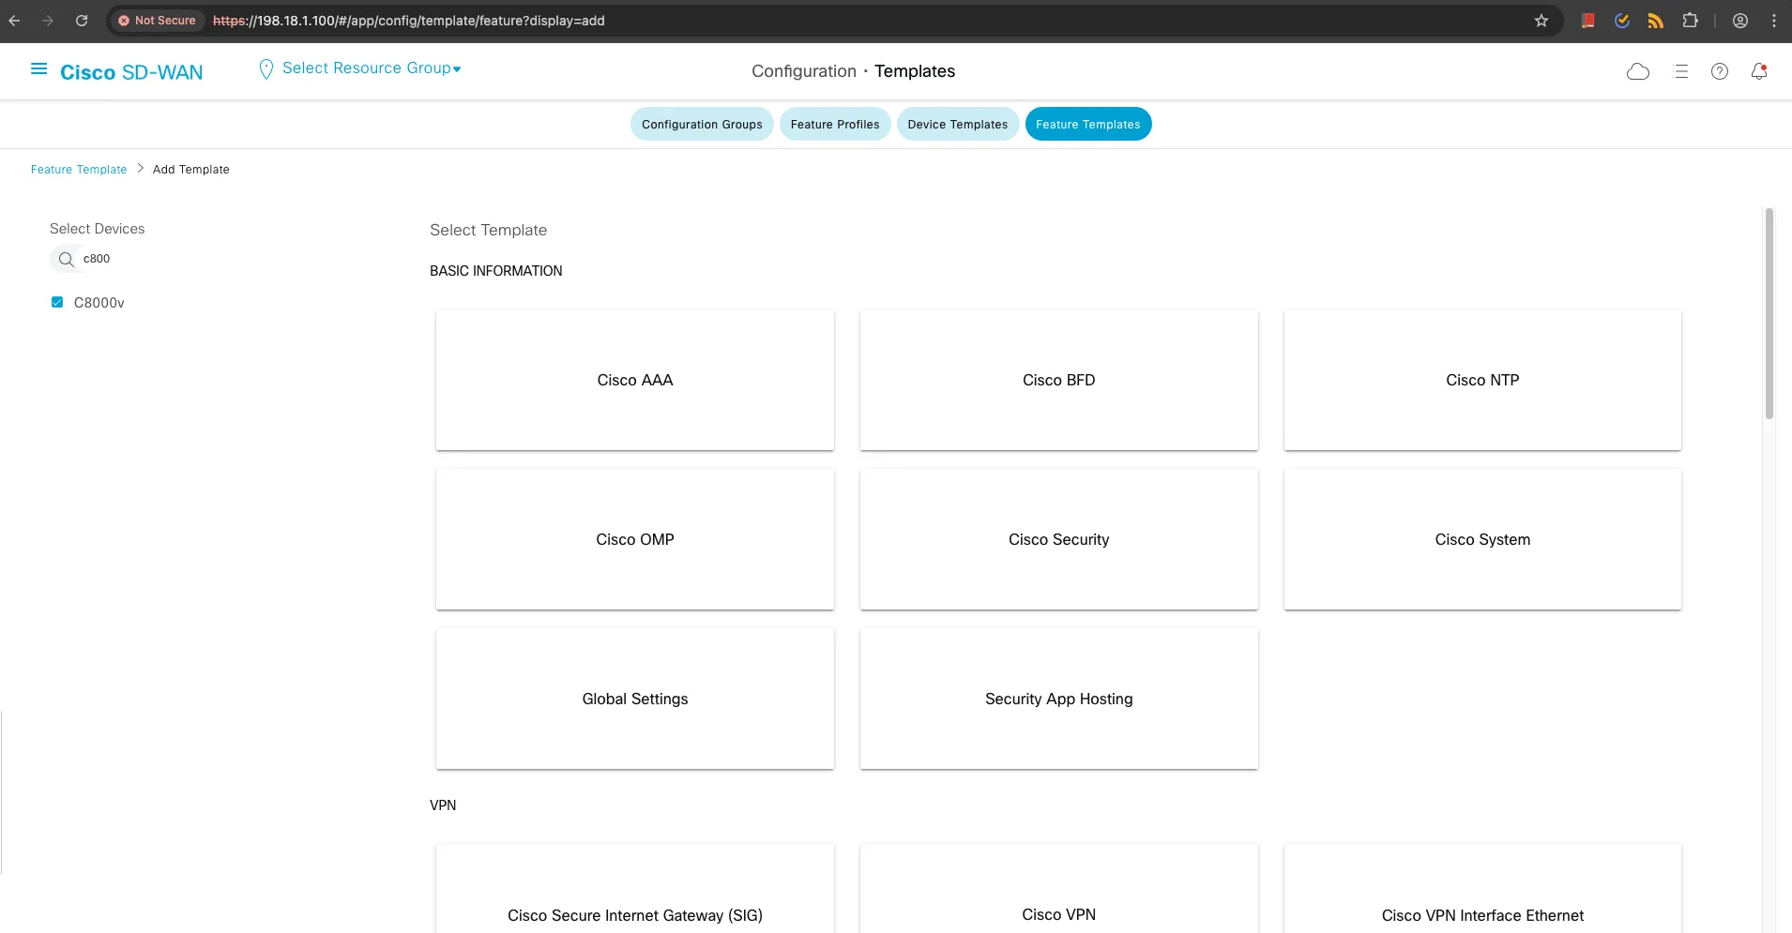This screenshot has width=1792, height=933.
Task: Open the browser extensions puzzle icon
Action: point(1691,20)
